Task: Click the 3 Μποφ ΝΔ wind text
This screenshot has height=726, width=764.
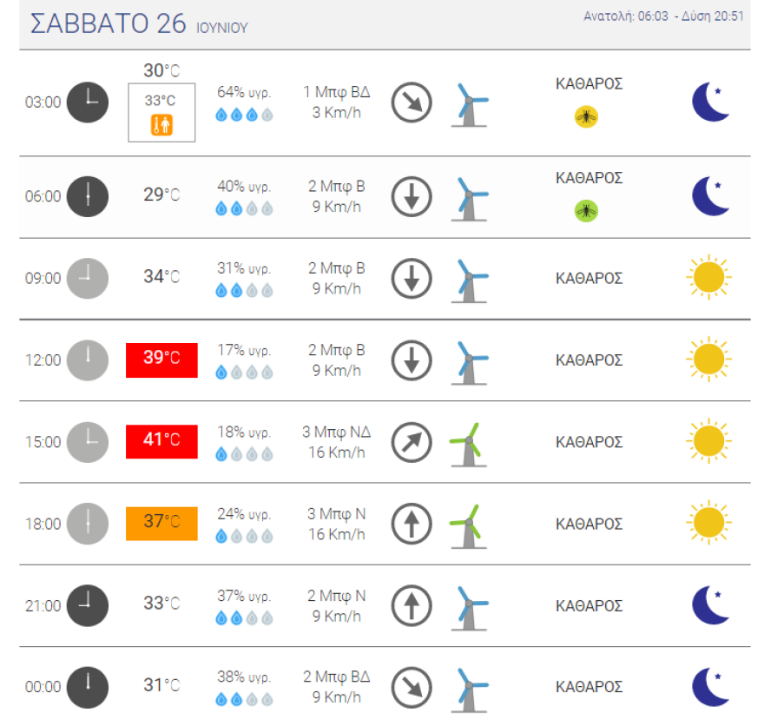Action: [336, 432]
